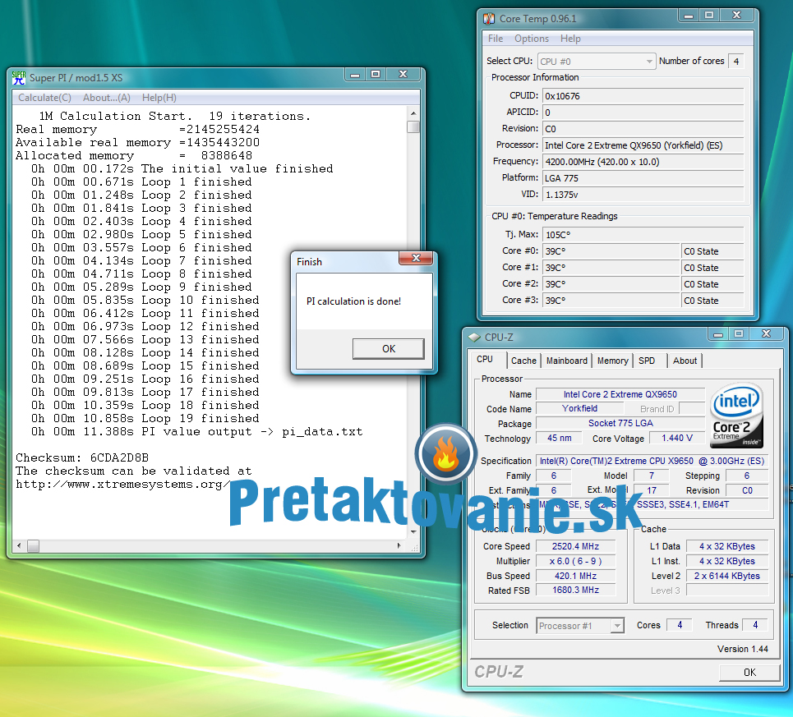This screenshot has width=793, height=717.
Task: Open the Options menu in Core Temp
Action: [x=532, y=39]
